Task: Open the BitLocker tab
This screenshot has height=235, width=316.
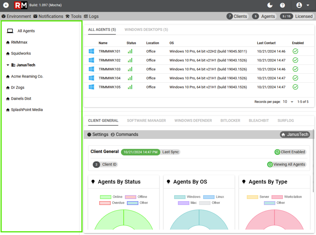Action: [230, 120]
